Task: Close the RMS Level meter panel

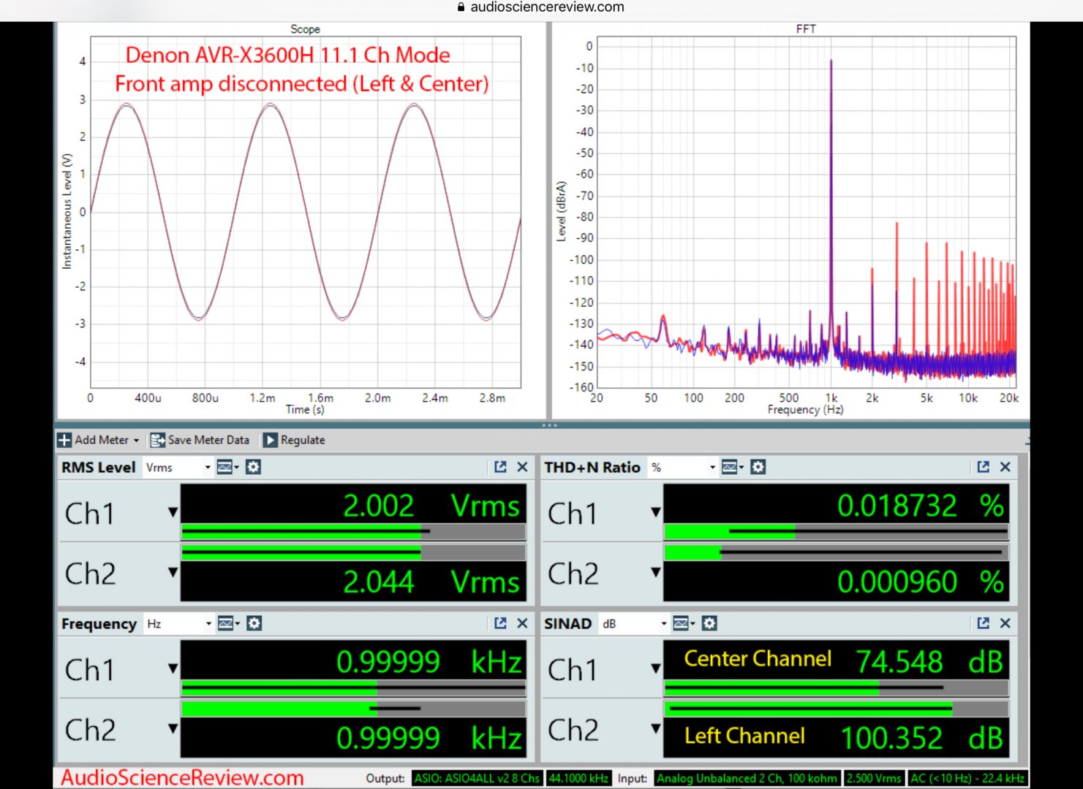Action: coord(522,467)
